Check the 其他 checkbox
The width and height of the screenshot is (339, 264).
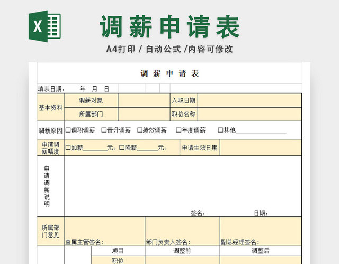coord(220,130)
